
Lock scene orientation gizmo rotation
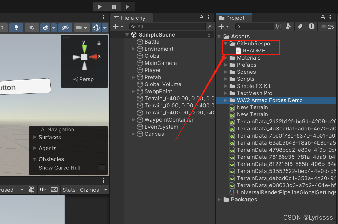pos(99,43)
